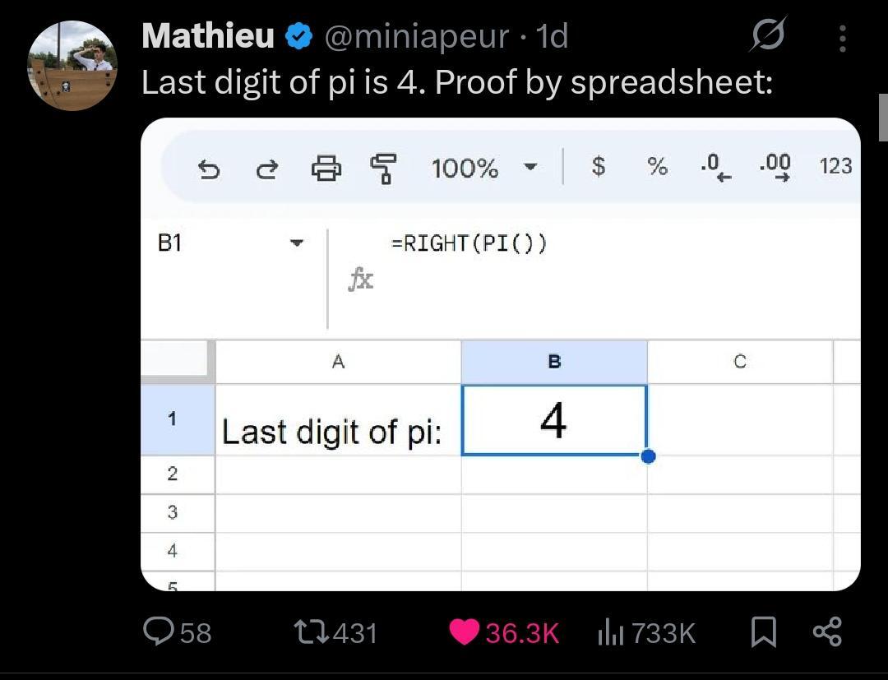Open the 123 number format menu

(x=835, y=166)
